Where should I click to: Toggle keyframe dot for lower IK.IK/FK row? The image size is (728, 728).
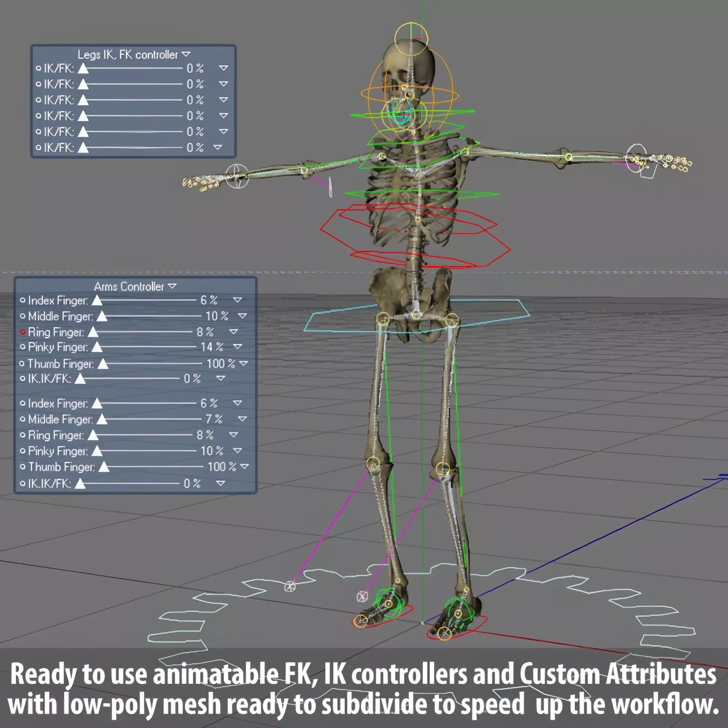pyautogui.click(x=22, y=483)
